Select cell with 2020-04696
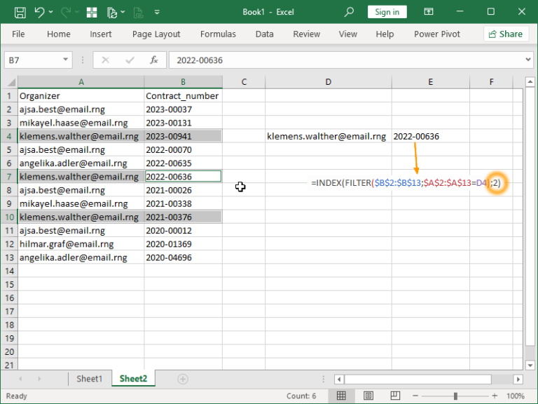538x404 pixels. (x=184, y=257)
